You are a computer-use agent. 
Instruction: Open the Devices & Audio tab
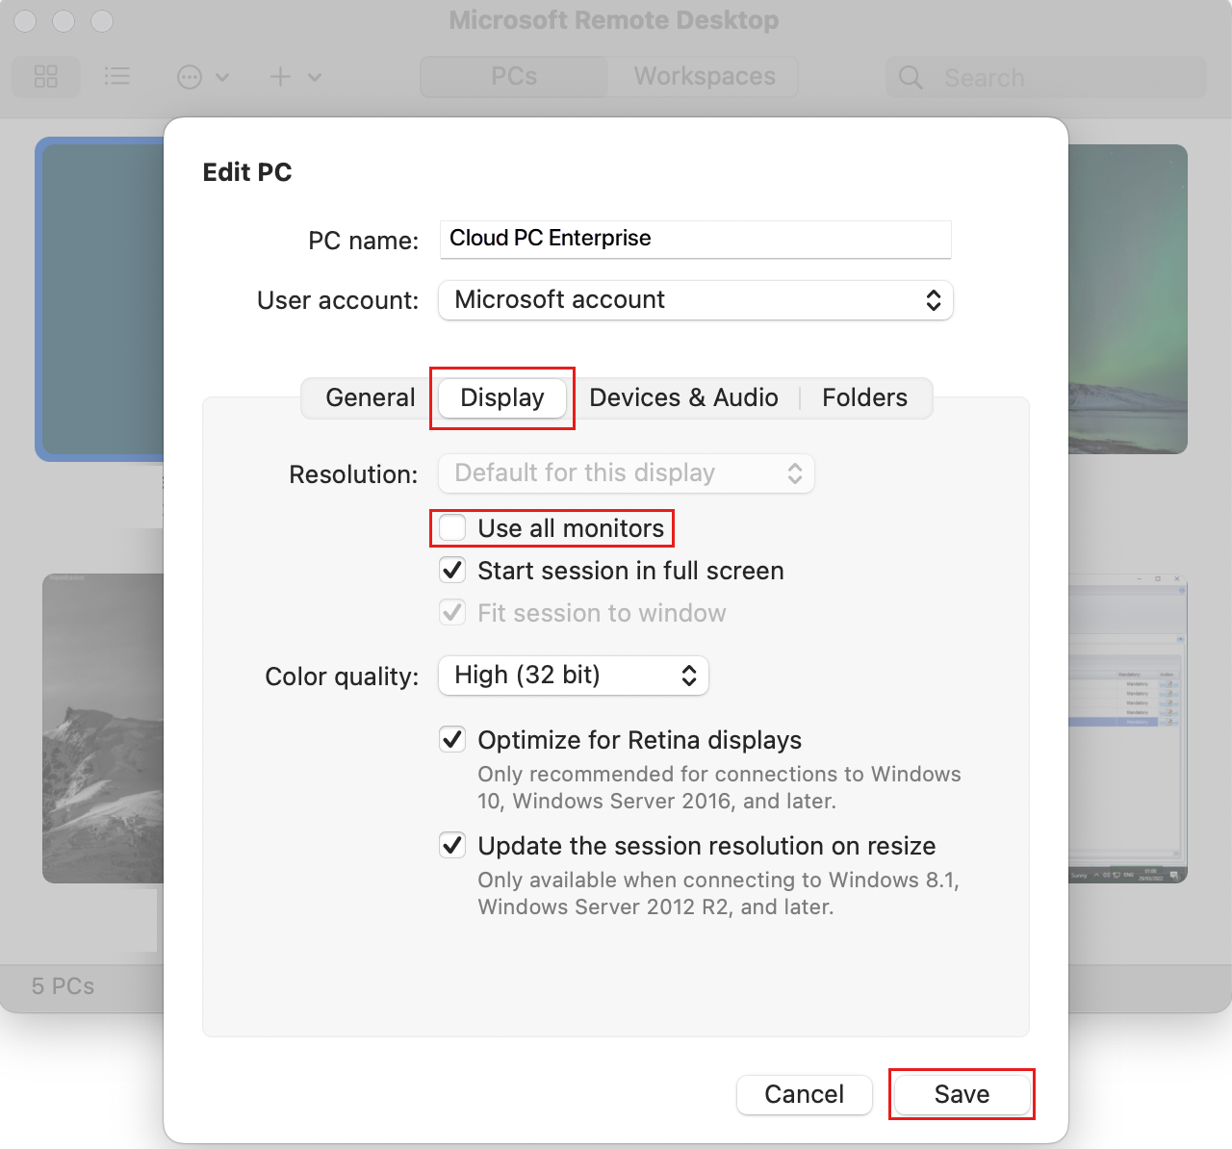click(683, 397)
